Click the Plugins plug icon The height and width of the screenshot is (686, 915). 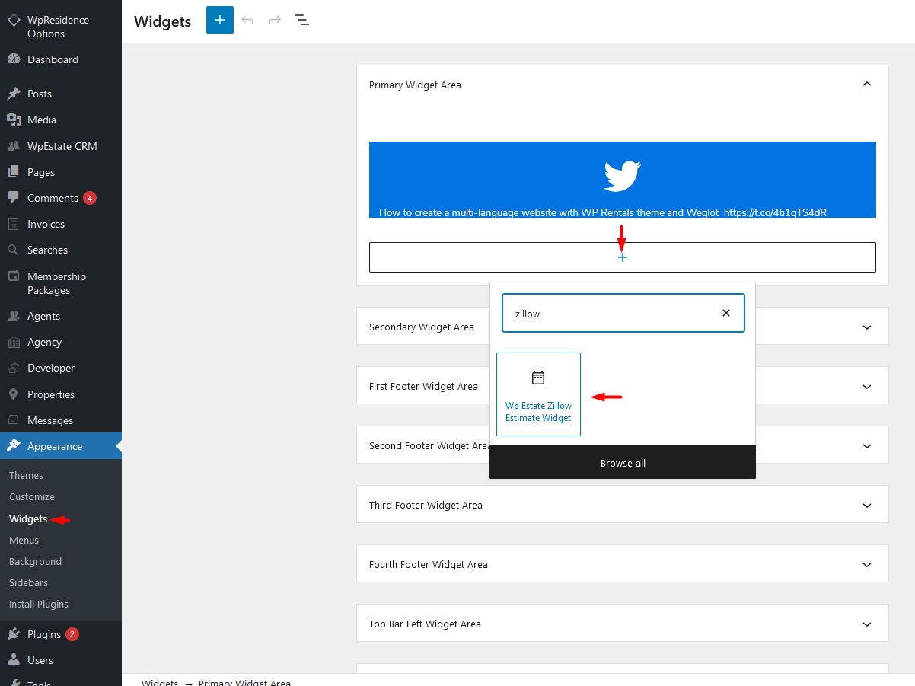(14, 634)
